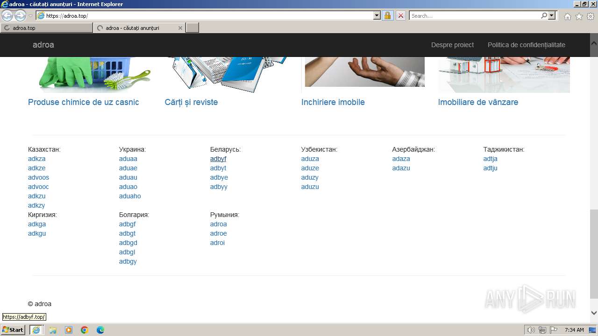Click the cleaning products thumbnail image
Image resolution: width=598 pixels, height=336 pixels.
point(93,75)
